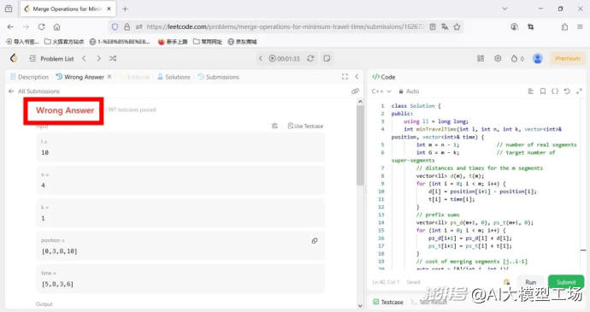The height and width of the screenshot is (312, 590).
Task: Go to the previous problem arrow
Action: coord(85,58)
